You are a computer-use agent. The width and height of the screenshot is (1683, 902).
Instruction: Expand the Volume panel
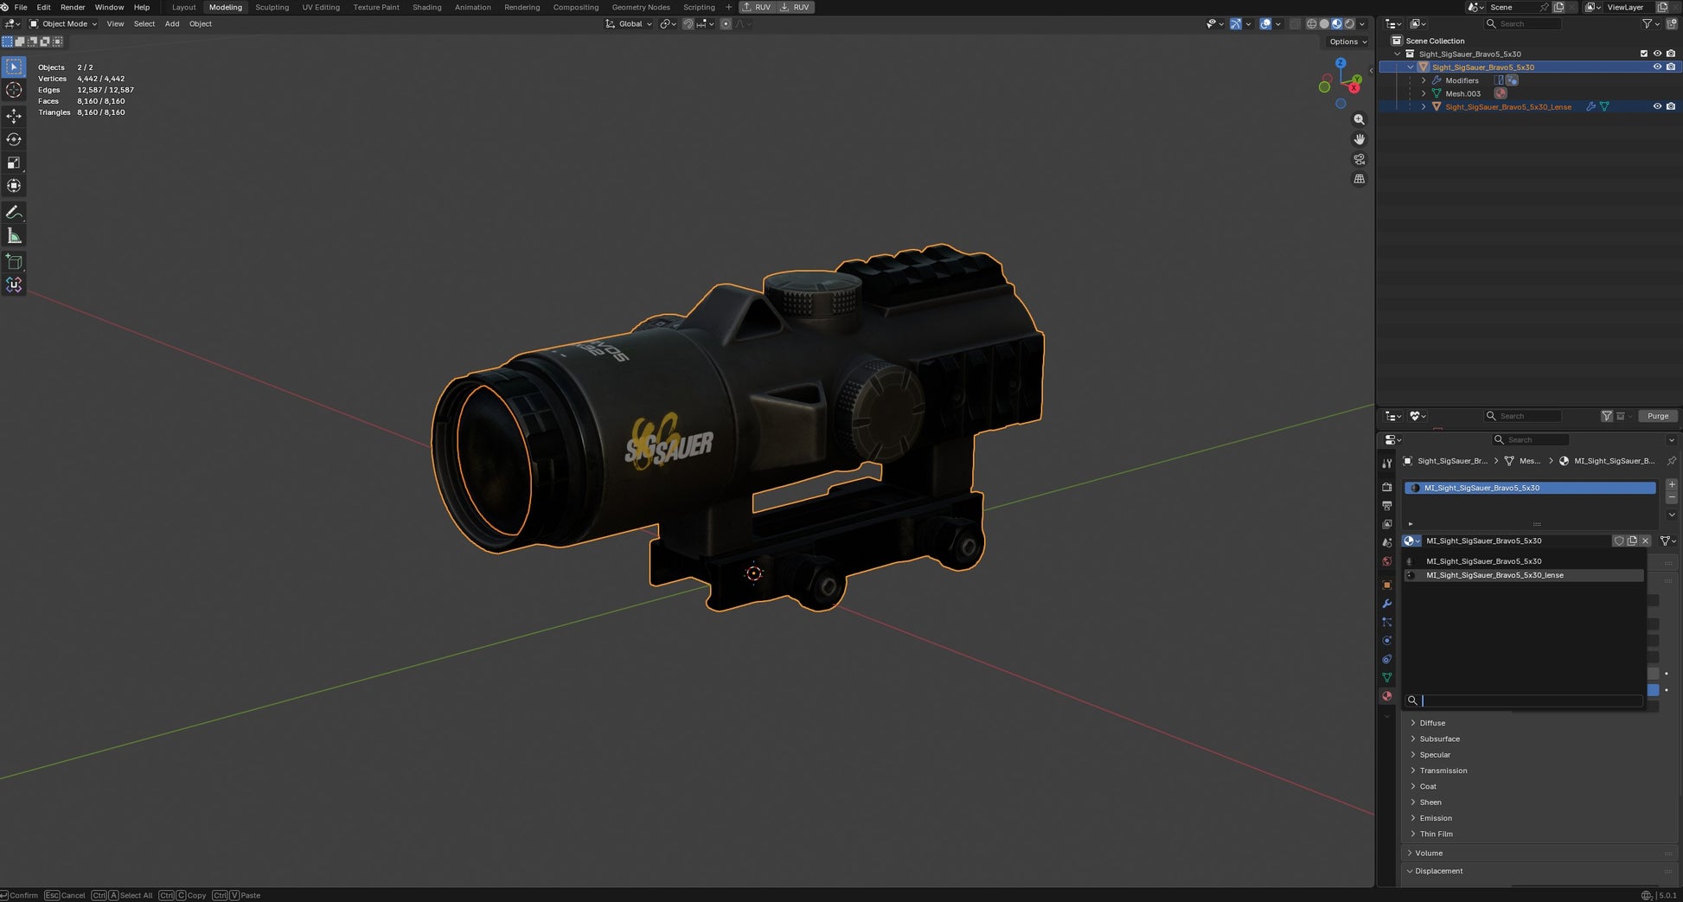pos(1428,853)
